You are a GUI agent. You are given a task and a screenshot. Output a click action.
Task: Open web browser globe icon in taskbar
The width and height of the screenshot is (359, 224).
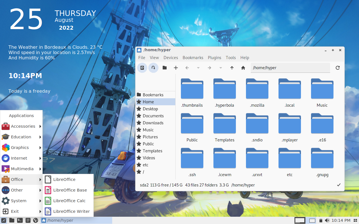(35, 220)
